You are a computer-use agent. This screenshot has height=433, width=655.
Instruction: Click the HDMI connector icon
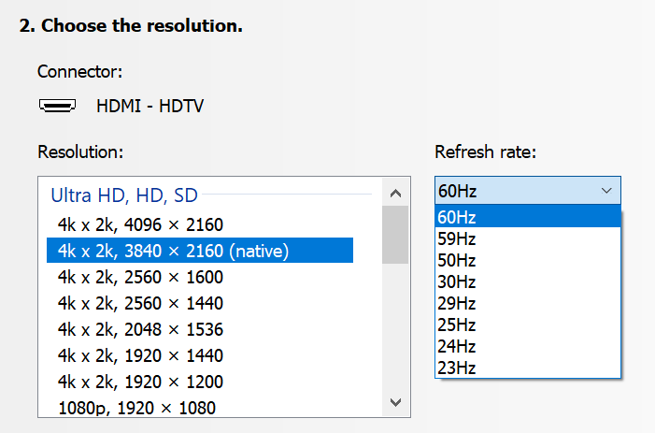click(58, 106)
